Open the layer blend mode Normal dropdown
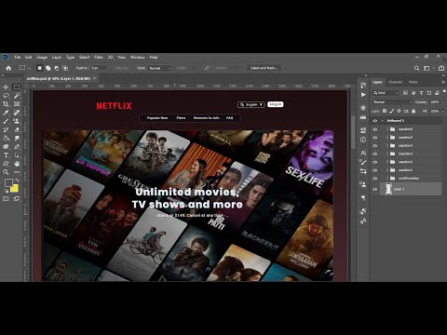This screenshot has width=447, height=335. pyautogui.click(x=392, y=101)
